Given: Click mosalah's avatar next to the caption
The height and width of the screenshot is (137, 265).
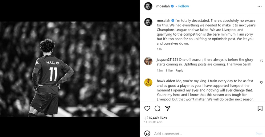Looking at the screenshot, I should pos(148,22).
